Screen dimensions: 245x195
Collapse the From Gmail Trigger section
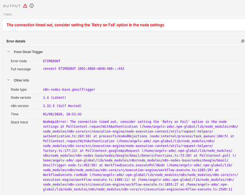tap(9, 51)
